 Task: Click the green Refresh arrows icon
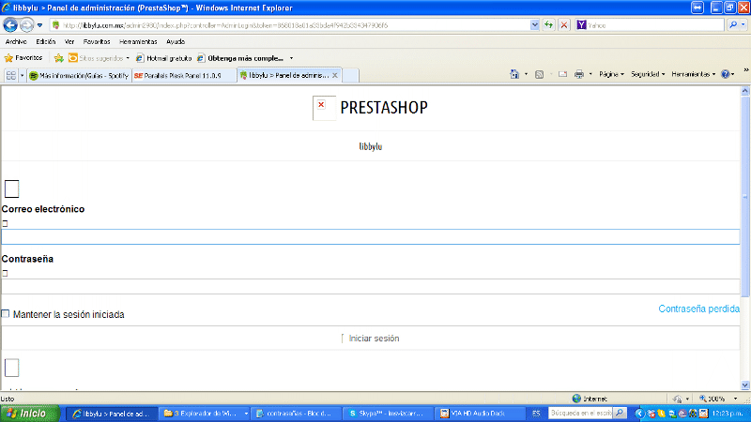(548, 25)
